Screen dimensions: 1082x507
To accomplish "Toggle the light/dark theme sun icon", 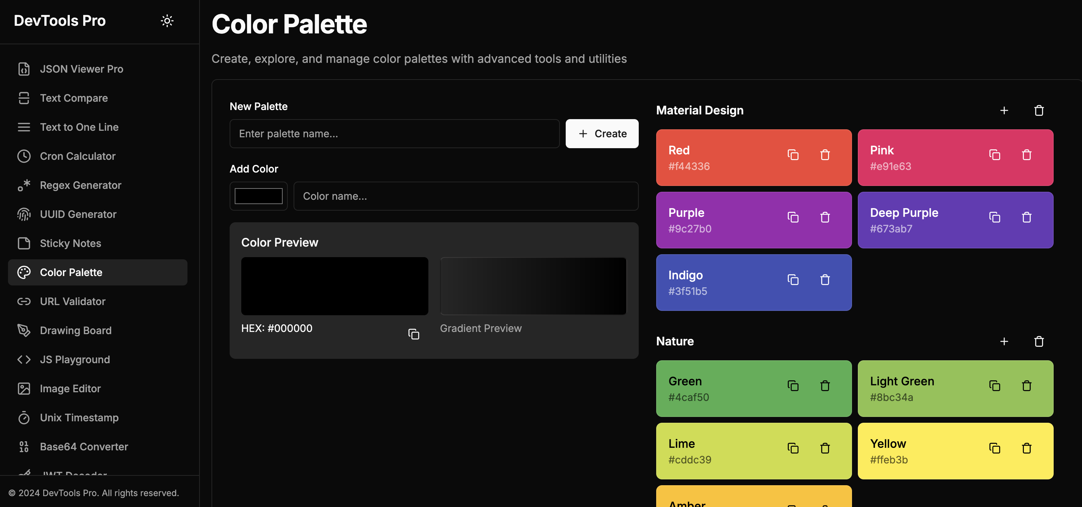I will 167,21.
